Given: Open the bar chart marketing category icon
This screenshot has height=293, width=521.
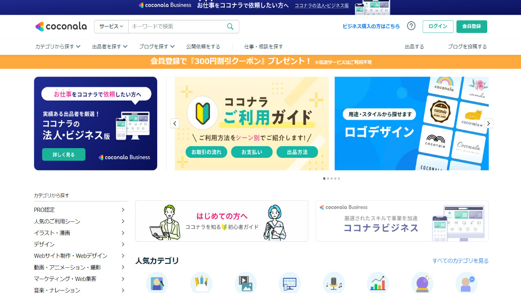Looking at the screenshot, I should tap(378, 282).
